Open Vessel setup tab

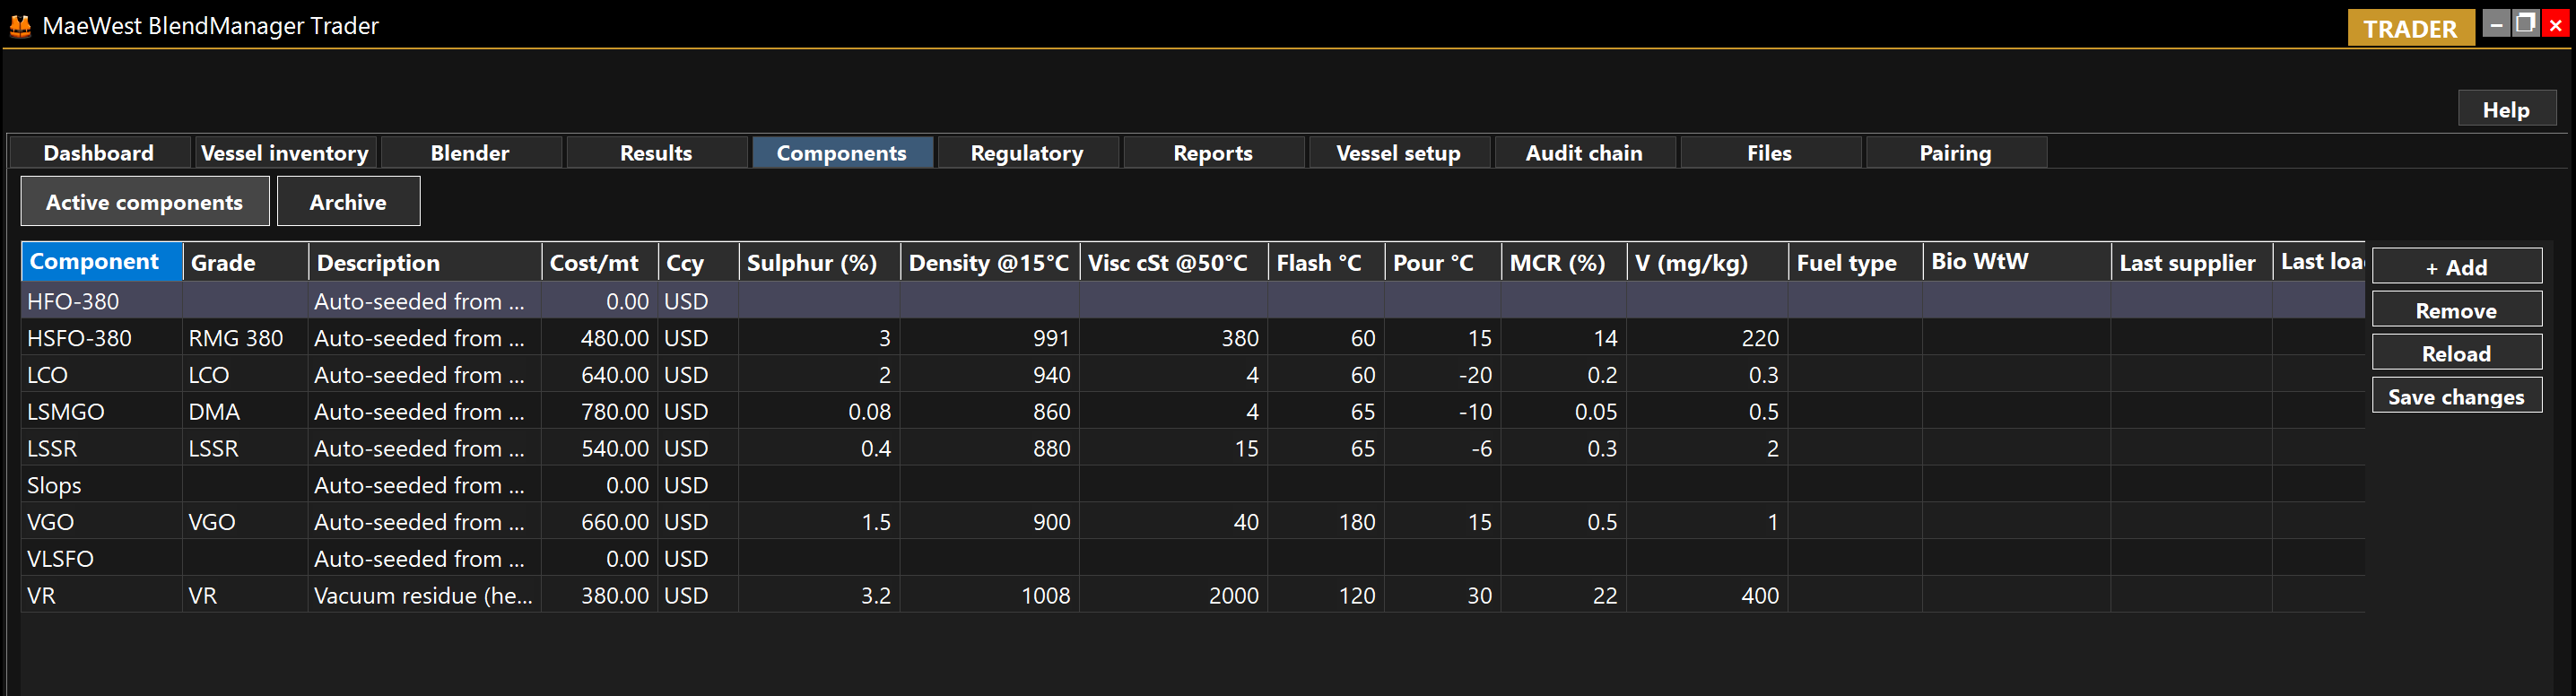(1399, 153)
